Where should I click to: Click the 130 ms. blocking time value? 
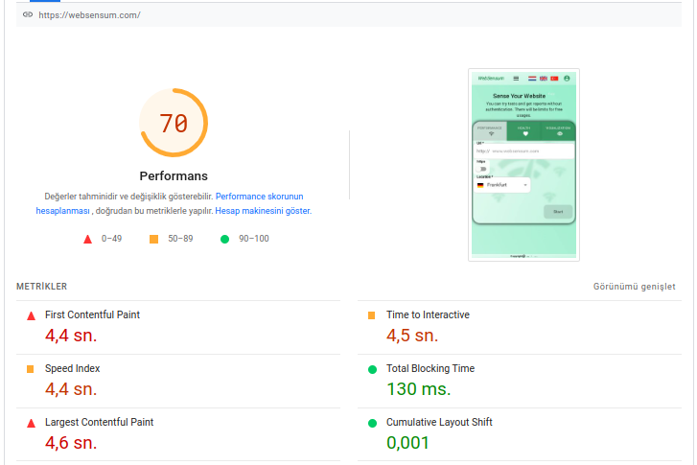419,389
